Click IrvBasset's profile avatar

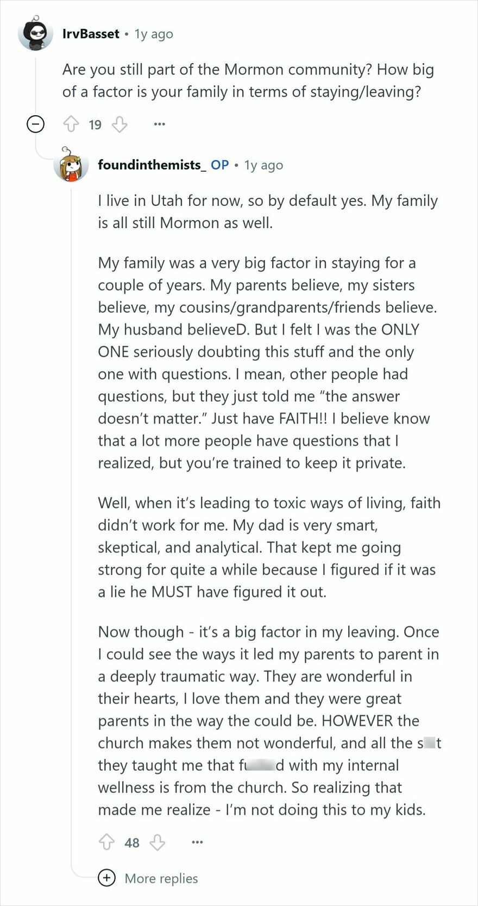click(34, 34)
